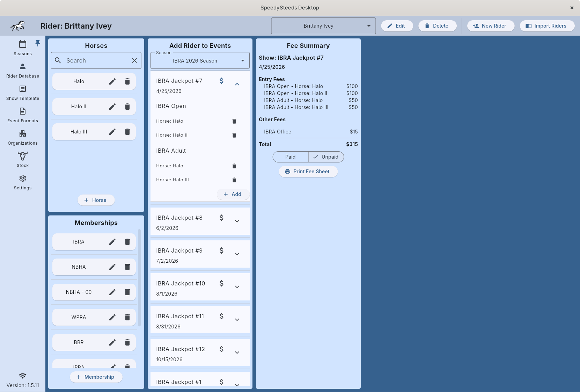This screenshot has width=580, height=392.
Task: Expand the IBRA Jackpot #12 event
Action: pyautogui.click(x=237, y=353)
